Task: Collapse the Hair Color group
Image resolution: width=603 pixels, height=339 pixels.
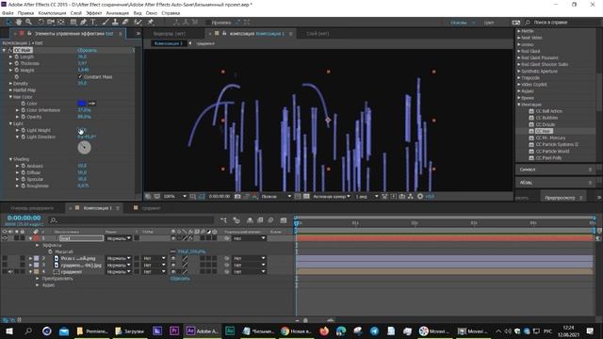Action: click(x=10, y=97)
